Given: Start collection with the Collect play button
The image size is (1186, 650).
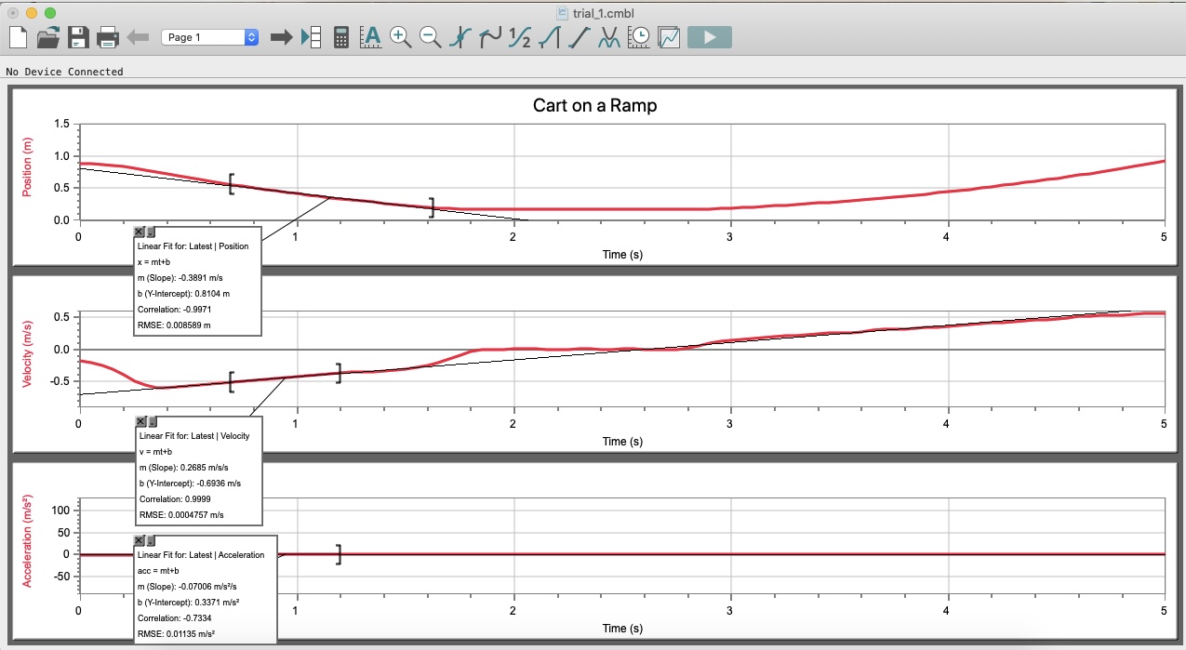Looking at the screenshot, I should coord(710,37).
